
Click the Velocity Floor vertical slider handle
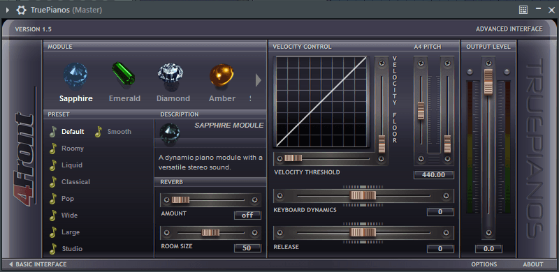(382, 144)
